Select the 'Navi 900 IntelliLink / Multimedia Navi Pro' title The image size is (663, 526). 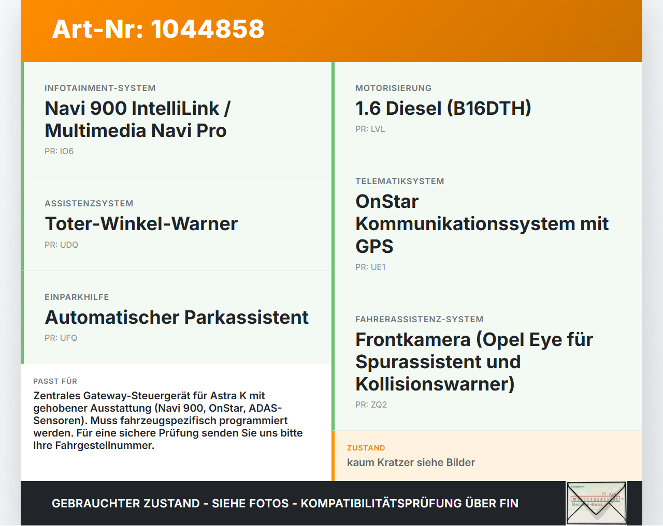pos(138,119)
